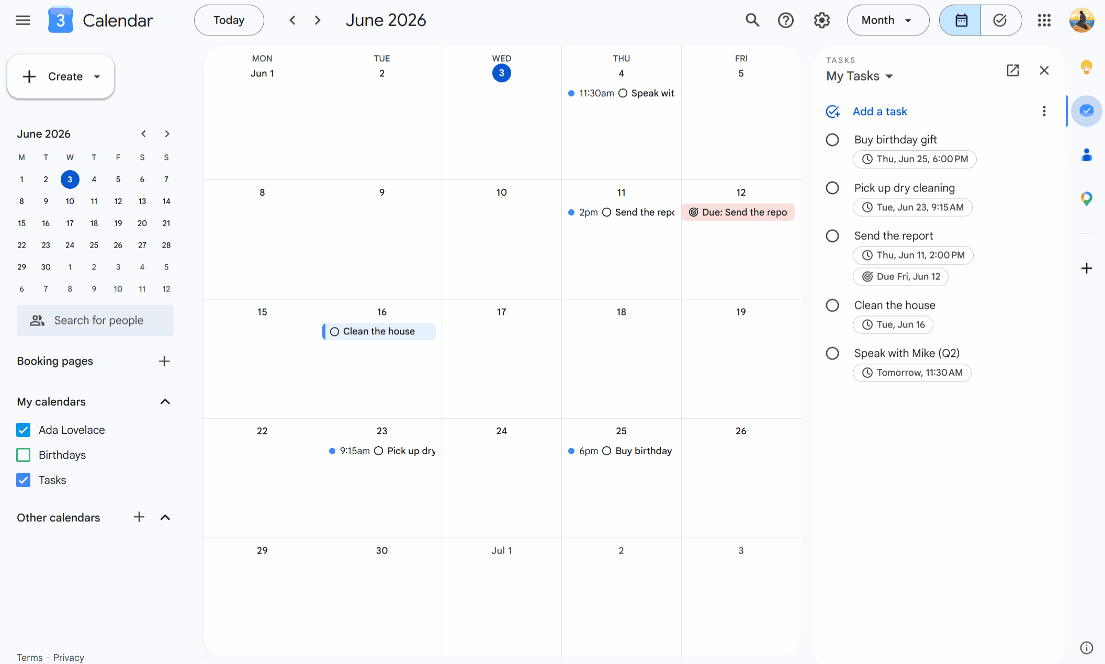This screenshot has height=664, width=1105.
Task: Click the Search for people field
Action: click(x=95, y=320)
